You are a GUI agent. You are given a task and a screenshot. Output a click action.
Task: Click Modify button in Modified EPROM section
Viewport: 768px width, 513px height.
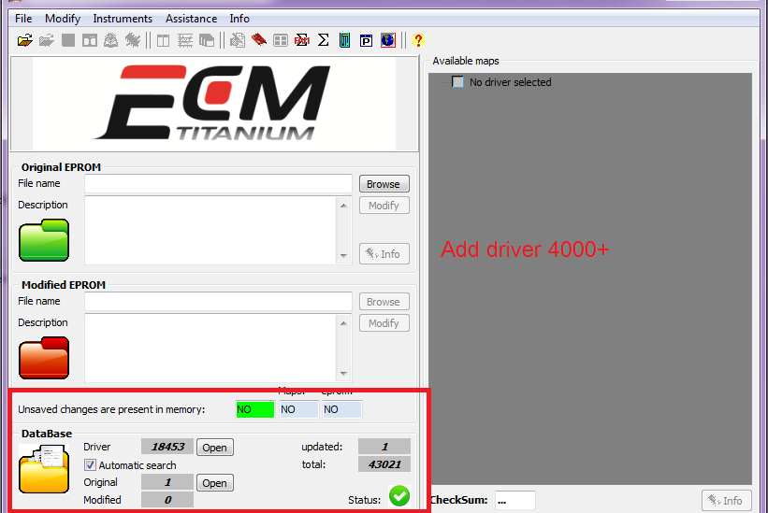pyautogui.click(x=384, y=323)
